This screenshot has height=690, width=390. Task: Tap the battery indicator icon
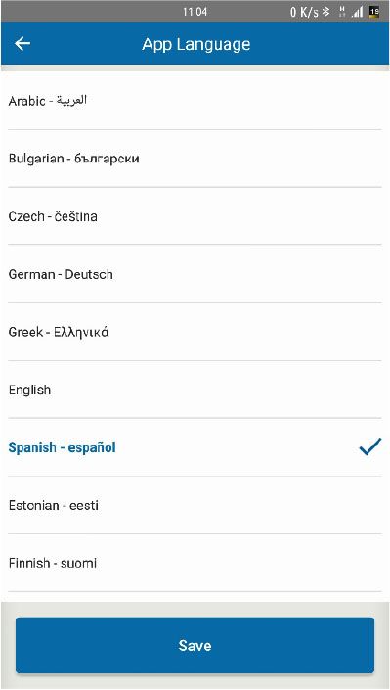[x=374, y=12]
